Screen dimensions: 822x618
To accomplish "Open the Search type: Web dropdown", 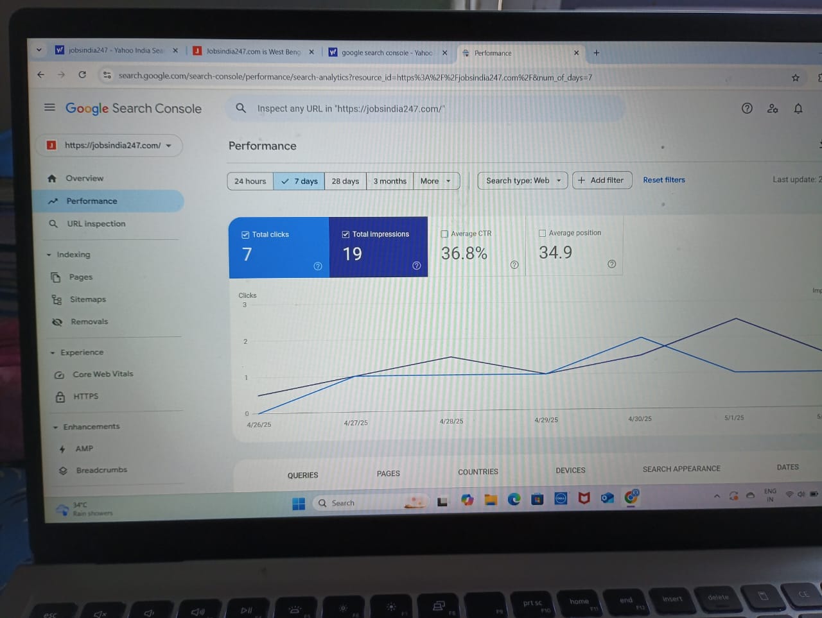I will (x=523, y=180).
